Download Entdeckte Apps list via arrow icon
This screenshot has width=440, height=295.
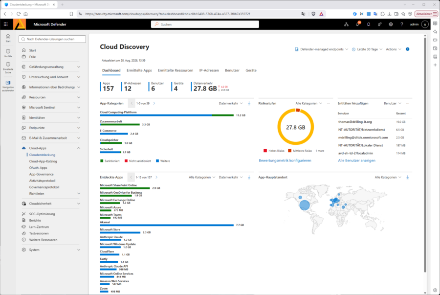click(249, 177)
